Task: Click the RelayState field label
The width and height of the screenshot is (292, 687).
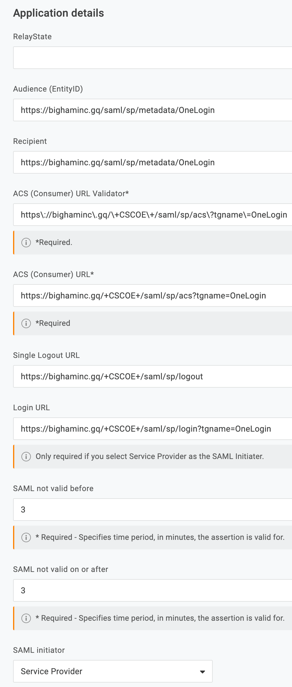Action: click(32, 37)
